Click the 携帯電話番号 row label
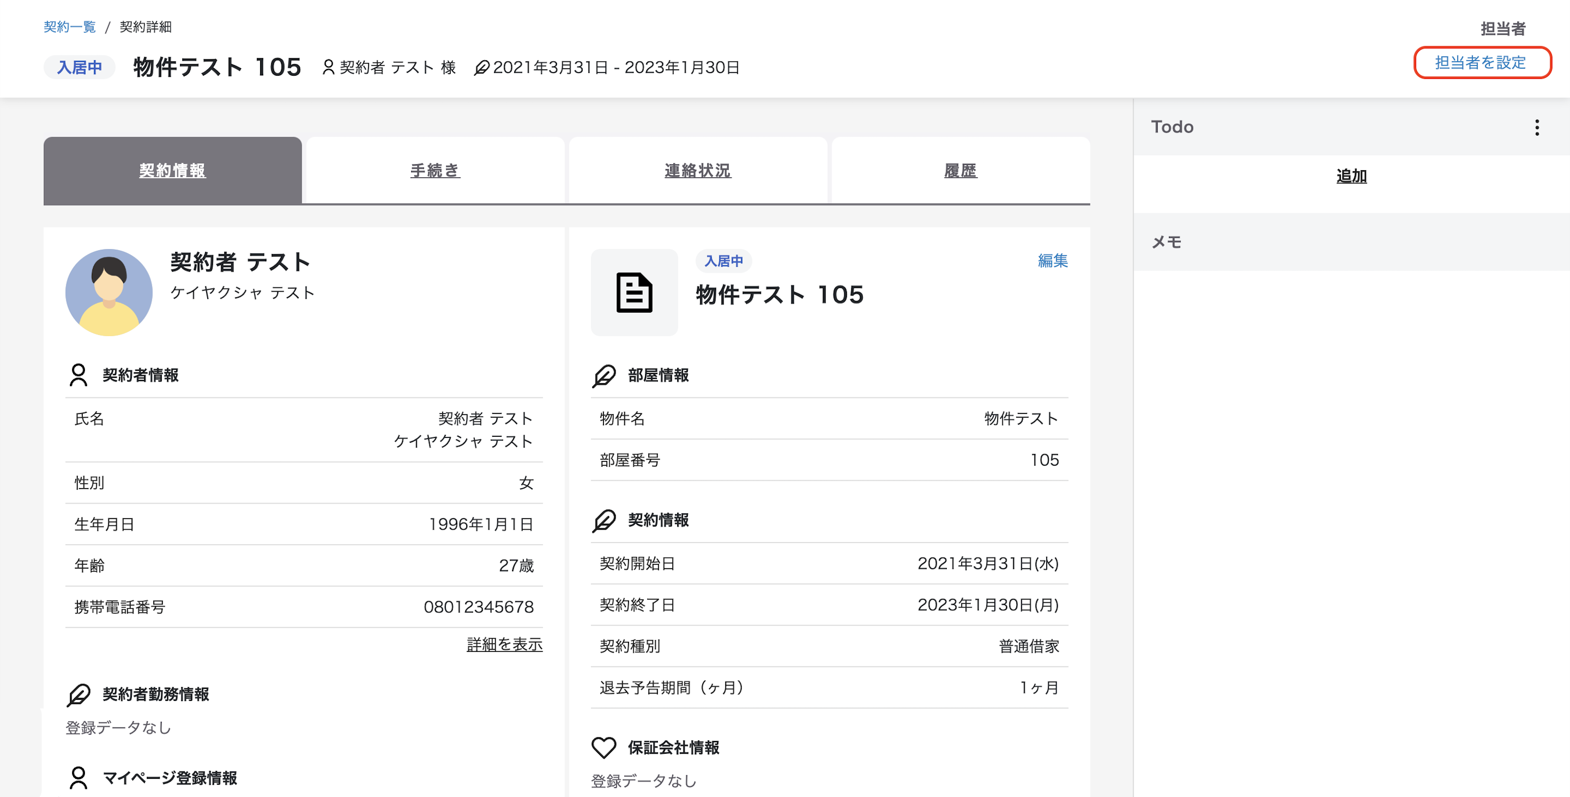Image resolution: width=1570 pixels, height=797 pixels. (120, 607)
